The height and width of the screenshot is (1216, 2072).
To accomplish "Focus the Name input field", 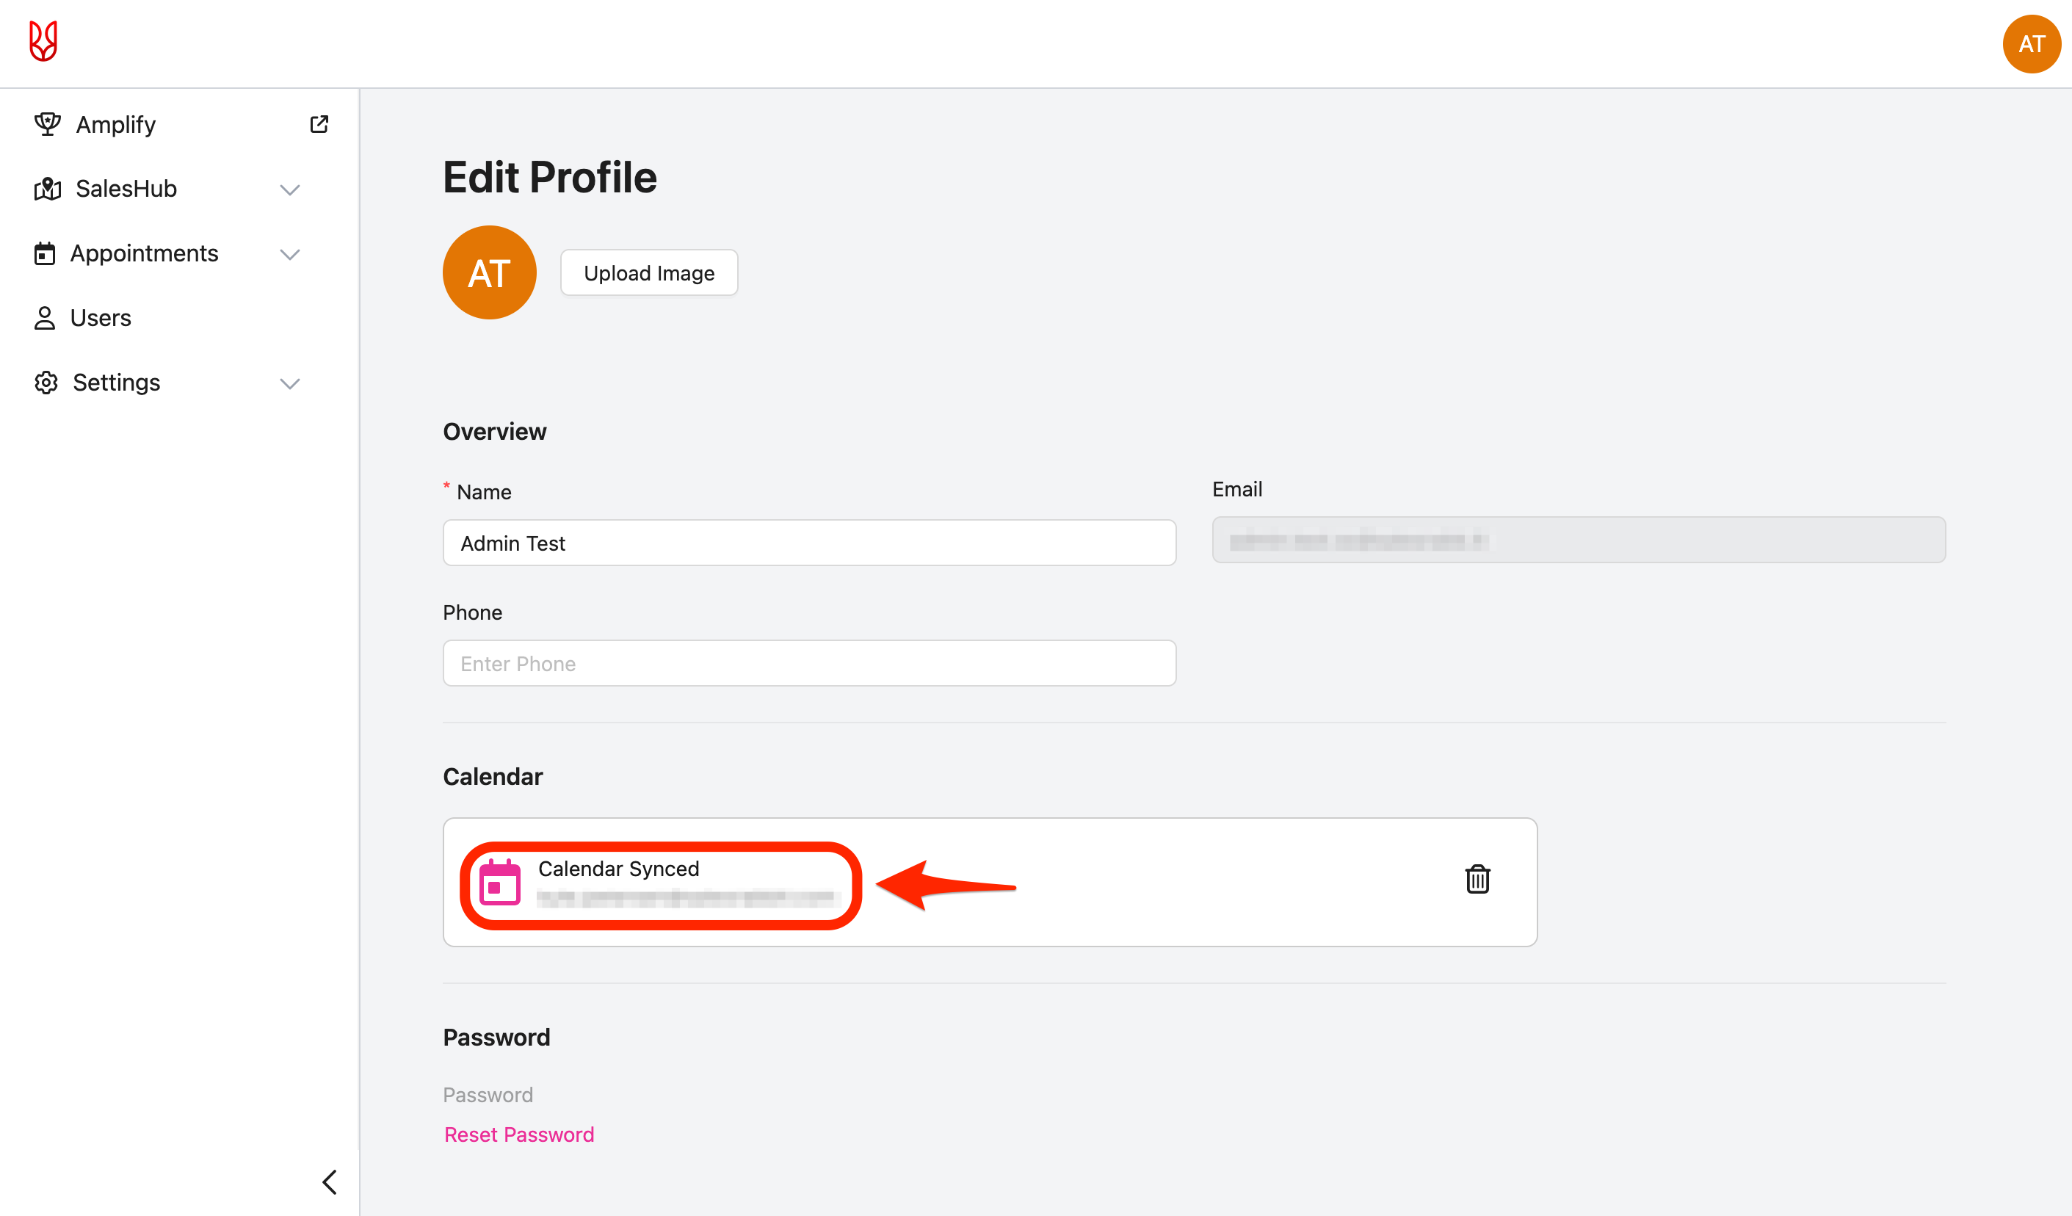I will pyautogui.click(x=809, y=543).
